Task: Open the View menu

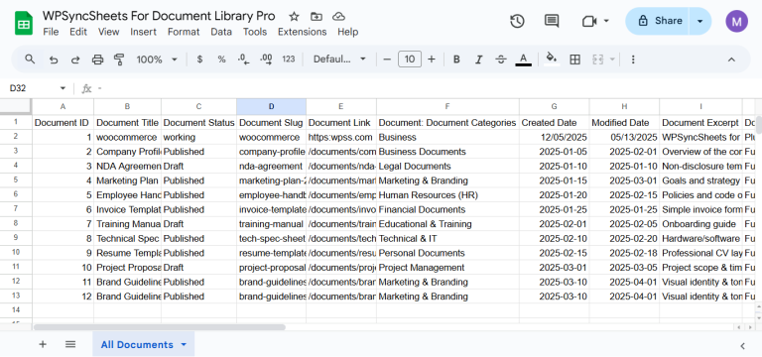Action: point(109,32)
